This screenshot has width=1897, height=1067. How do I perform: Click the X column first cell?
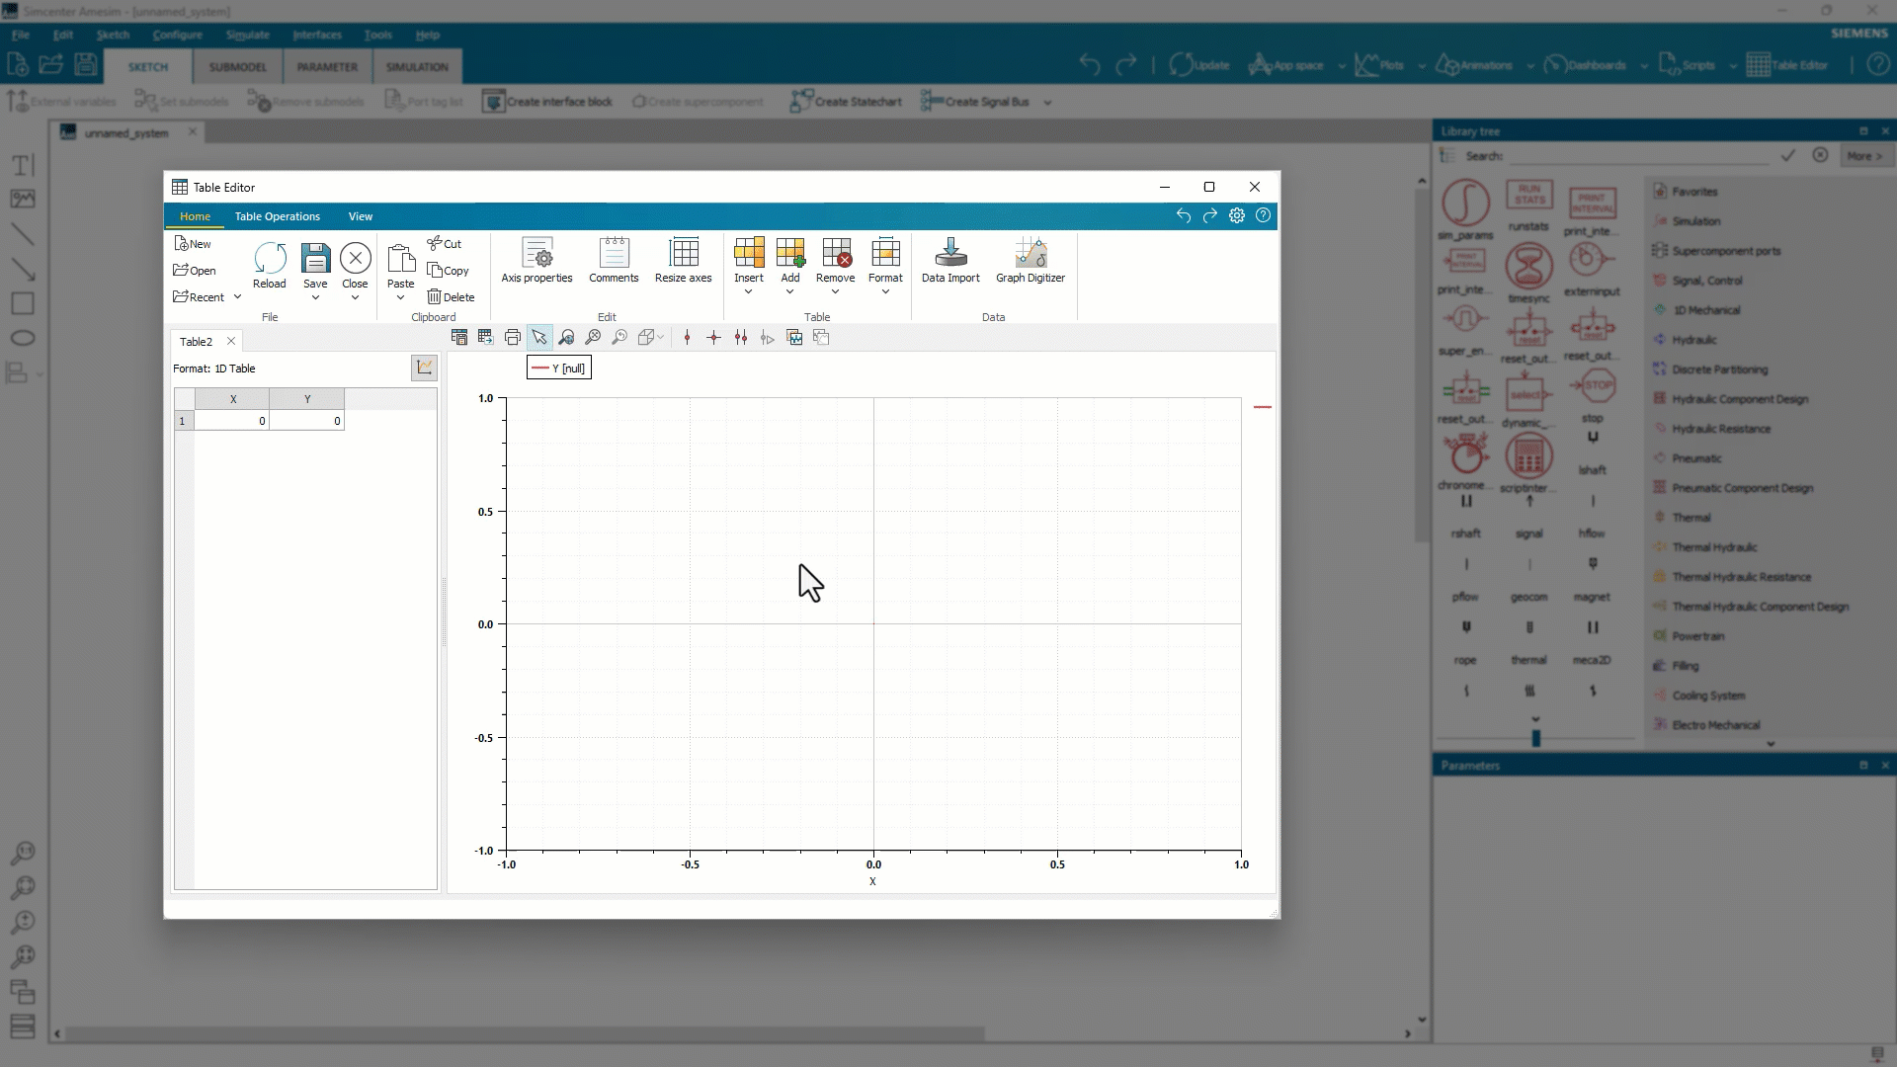pyautogui.click(x=232, y=421)
